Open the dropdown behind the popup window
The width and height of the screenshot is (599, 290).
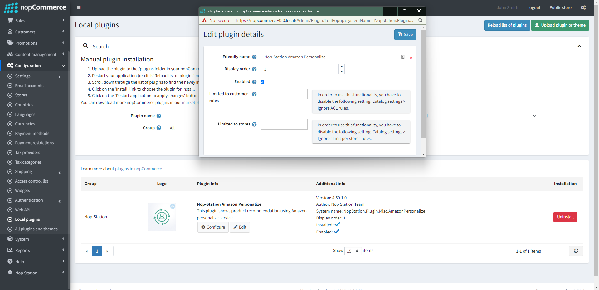(x=482, y=116)
